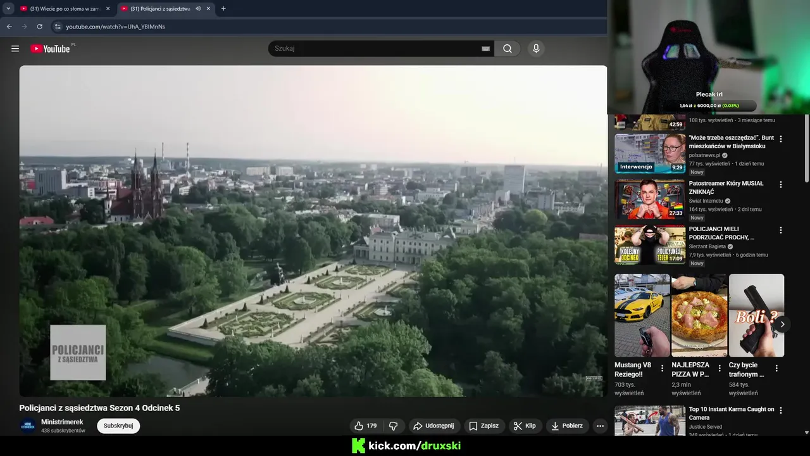Open 'Patostreamer Który MUSIAŁ ZNIKNĄĆ' thumbnail
The width and height of the screenshot is (810, 456).
(650, 199)
